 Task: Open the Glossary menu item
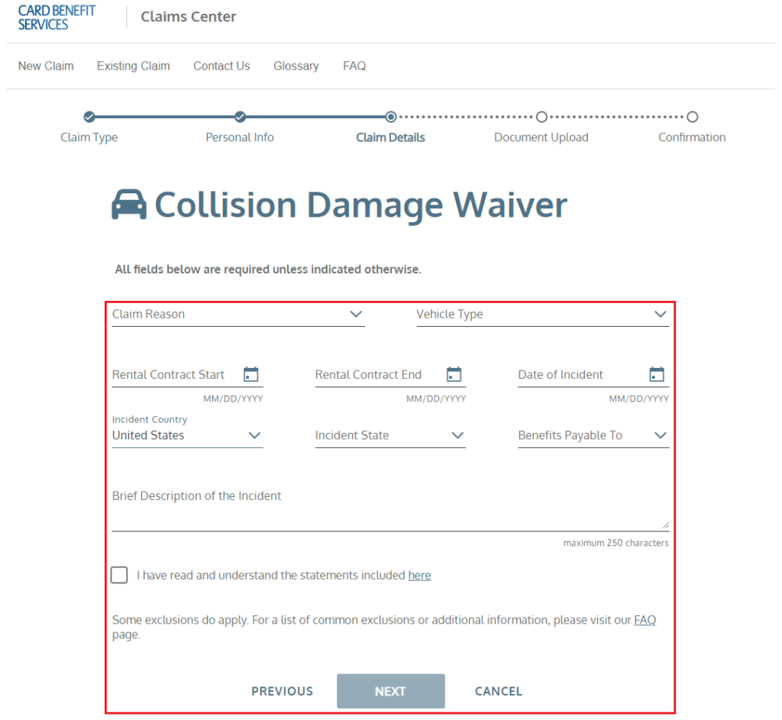[296, 66]
